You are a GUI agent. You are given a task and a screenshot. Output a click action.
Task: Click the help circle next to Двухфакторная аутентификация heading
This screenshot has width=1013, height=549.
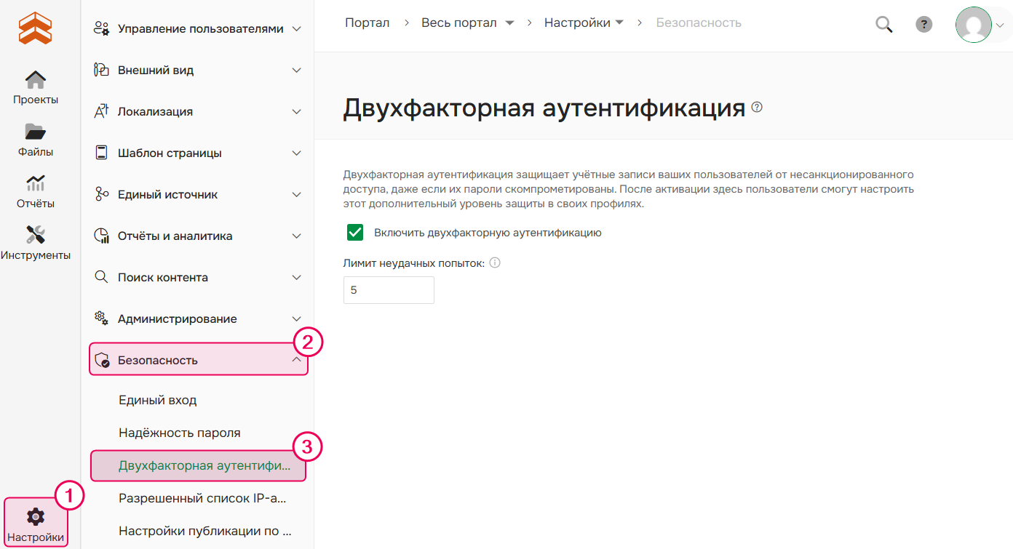[757, 107]
